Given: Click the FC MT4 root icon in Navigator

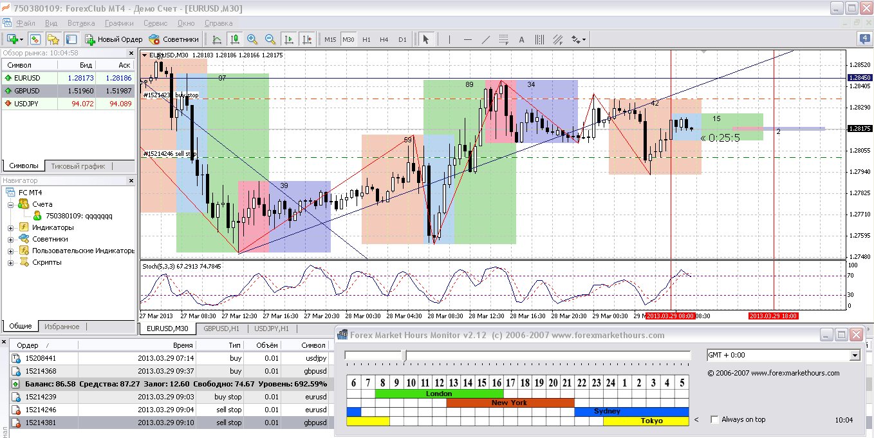Looking at the screenshot, I should click(11, 193).
